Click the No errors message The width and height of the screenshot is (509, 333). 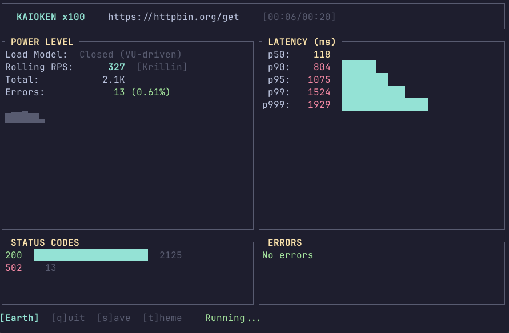[288, 255]
